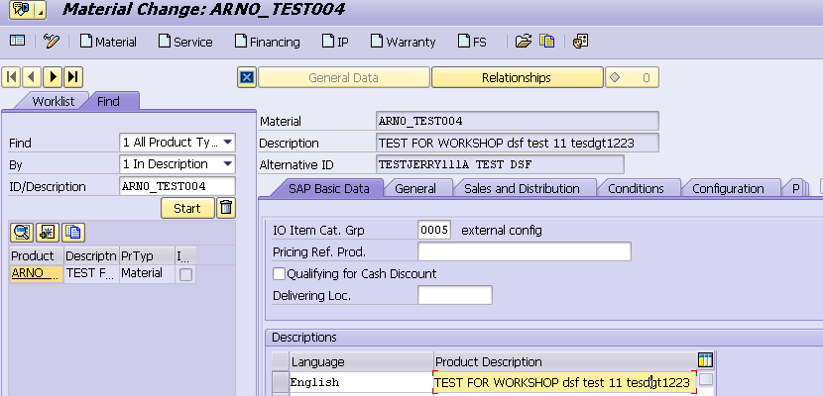Viewport: 823px width, 396px height.
Task: Go to first record navigation arrow
Action: tap(11, 77)
